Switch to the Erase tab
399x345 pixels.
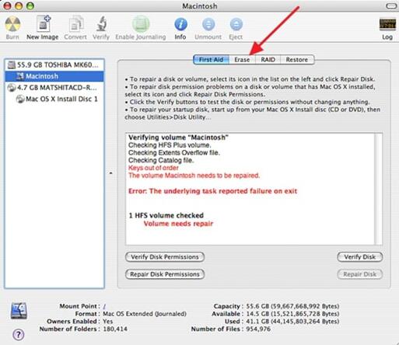click(x=242, y=60)
